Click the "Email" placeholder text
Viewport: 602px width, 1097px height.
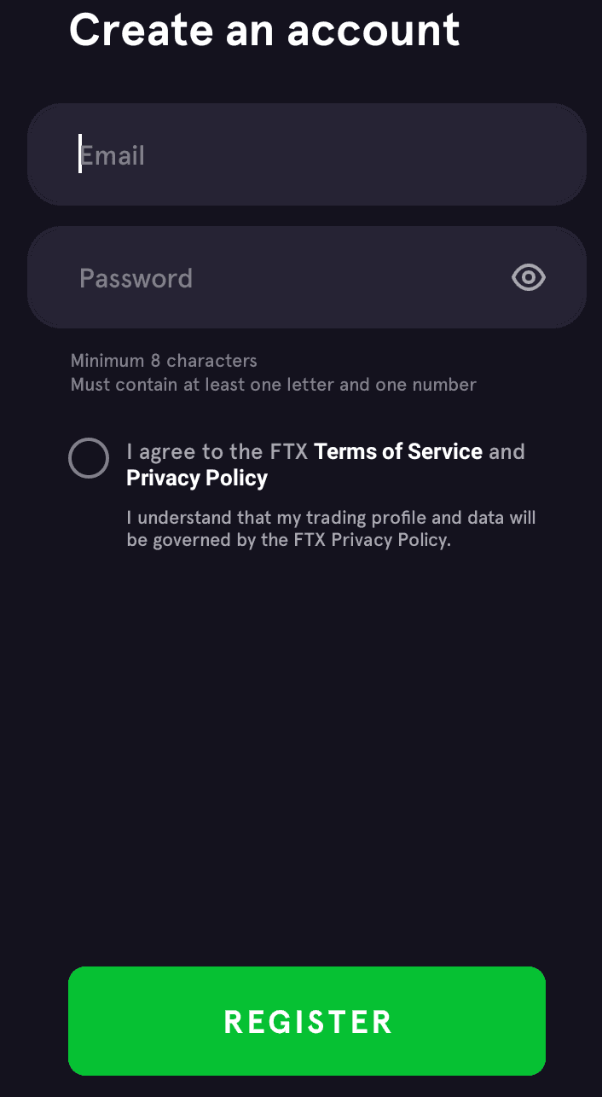(x=113, y=156)
